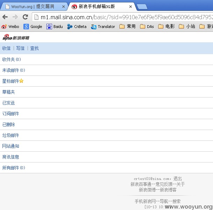Open the 导航 footer link
213x210 pixels.
click(164, 201)
